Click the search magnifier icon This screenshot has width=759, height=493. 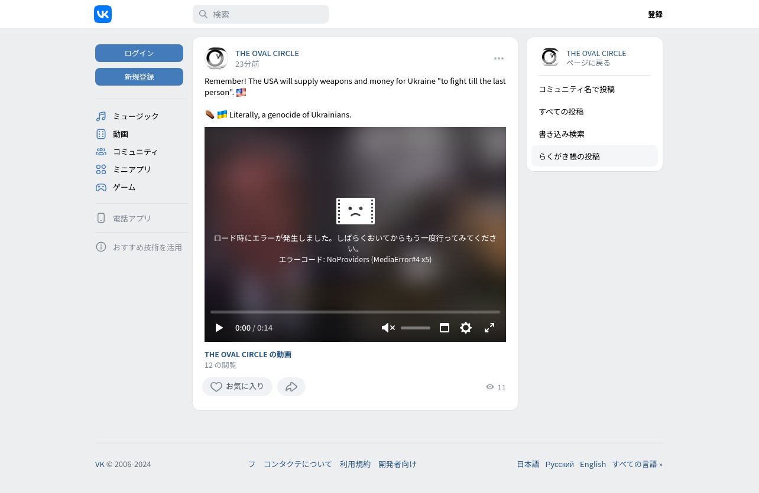[203, 14]
